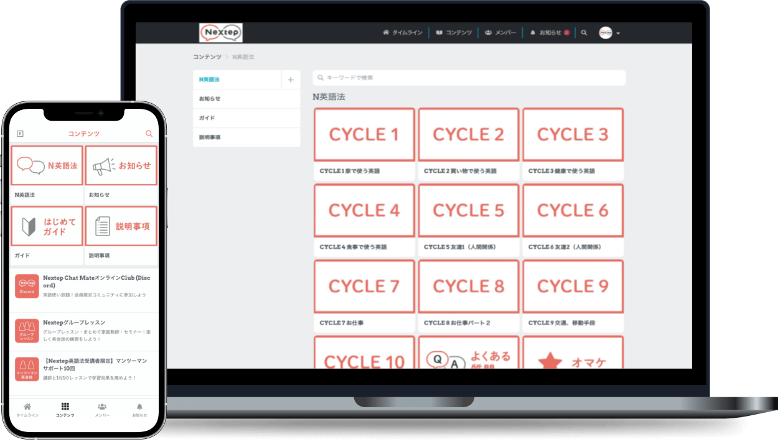Click the コンテンツ breadcrumb link
The height and width of the screenshot is (442, 778).
click(x=207, y=56)
